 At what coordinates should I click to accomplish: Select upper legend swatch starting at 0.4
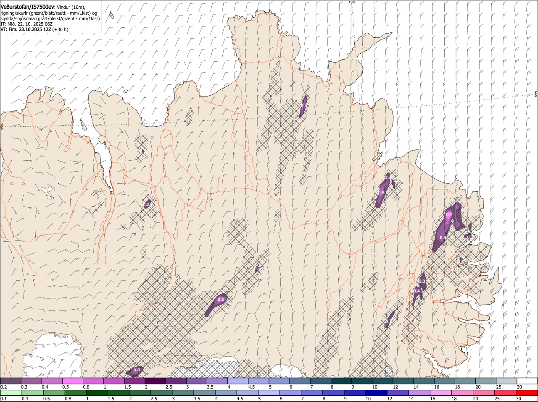click(x=52, y=381)
